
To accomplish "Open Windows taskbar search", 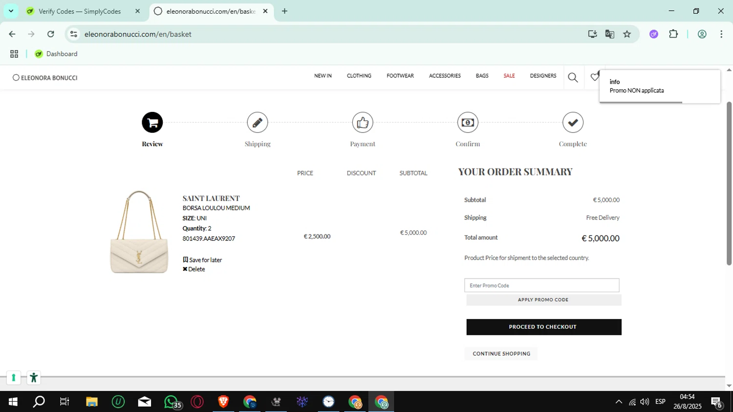I will [x=39, y=402].
